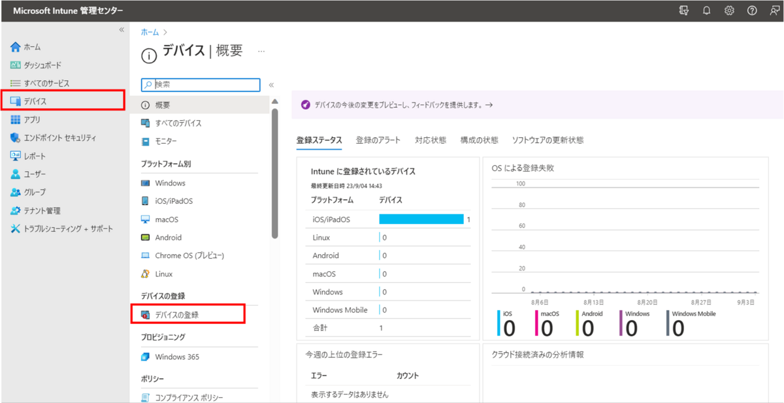Click the デバイスの登録 icon
The height and width of the screenshot is (403, 784).
pos(146,315)
